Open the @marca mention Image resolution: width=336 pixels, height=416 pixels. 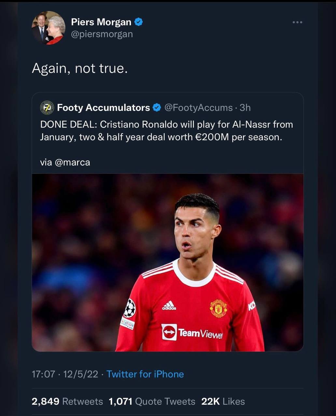72,162
